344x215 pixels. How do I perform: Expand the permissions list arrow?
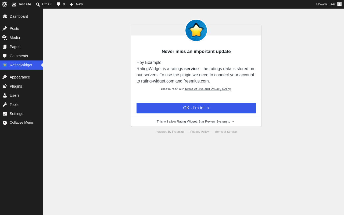pyautogui.click(x=233, y=121)
